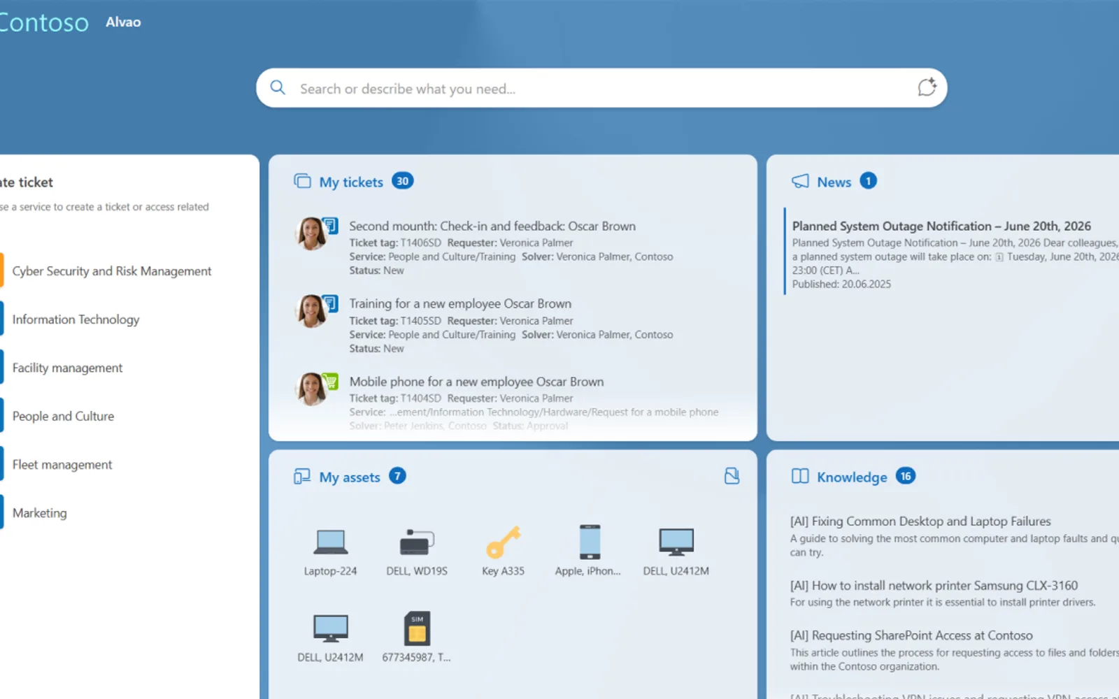
Task: Open the My assets heading link
Action: point(350,477)
